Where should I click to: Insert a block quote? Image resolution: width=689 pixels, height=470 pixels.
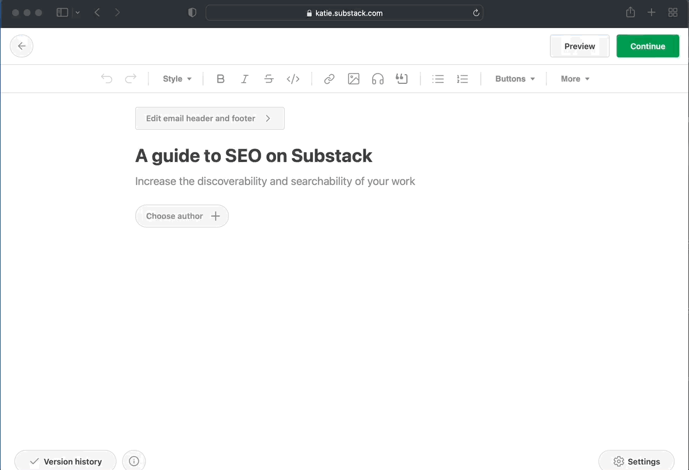(x=401, y=79)
